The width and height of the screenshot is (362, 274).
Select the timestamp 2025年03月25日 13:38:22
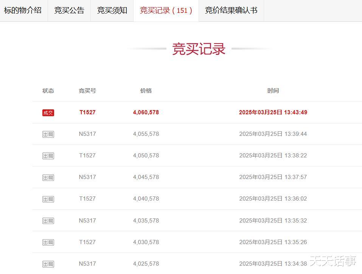click(x=273, y=156)
